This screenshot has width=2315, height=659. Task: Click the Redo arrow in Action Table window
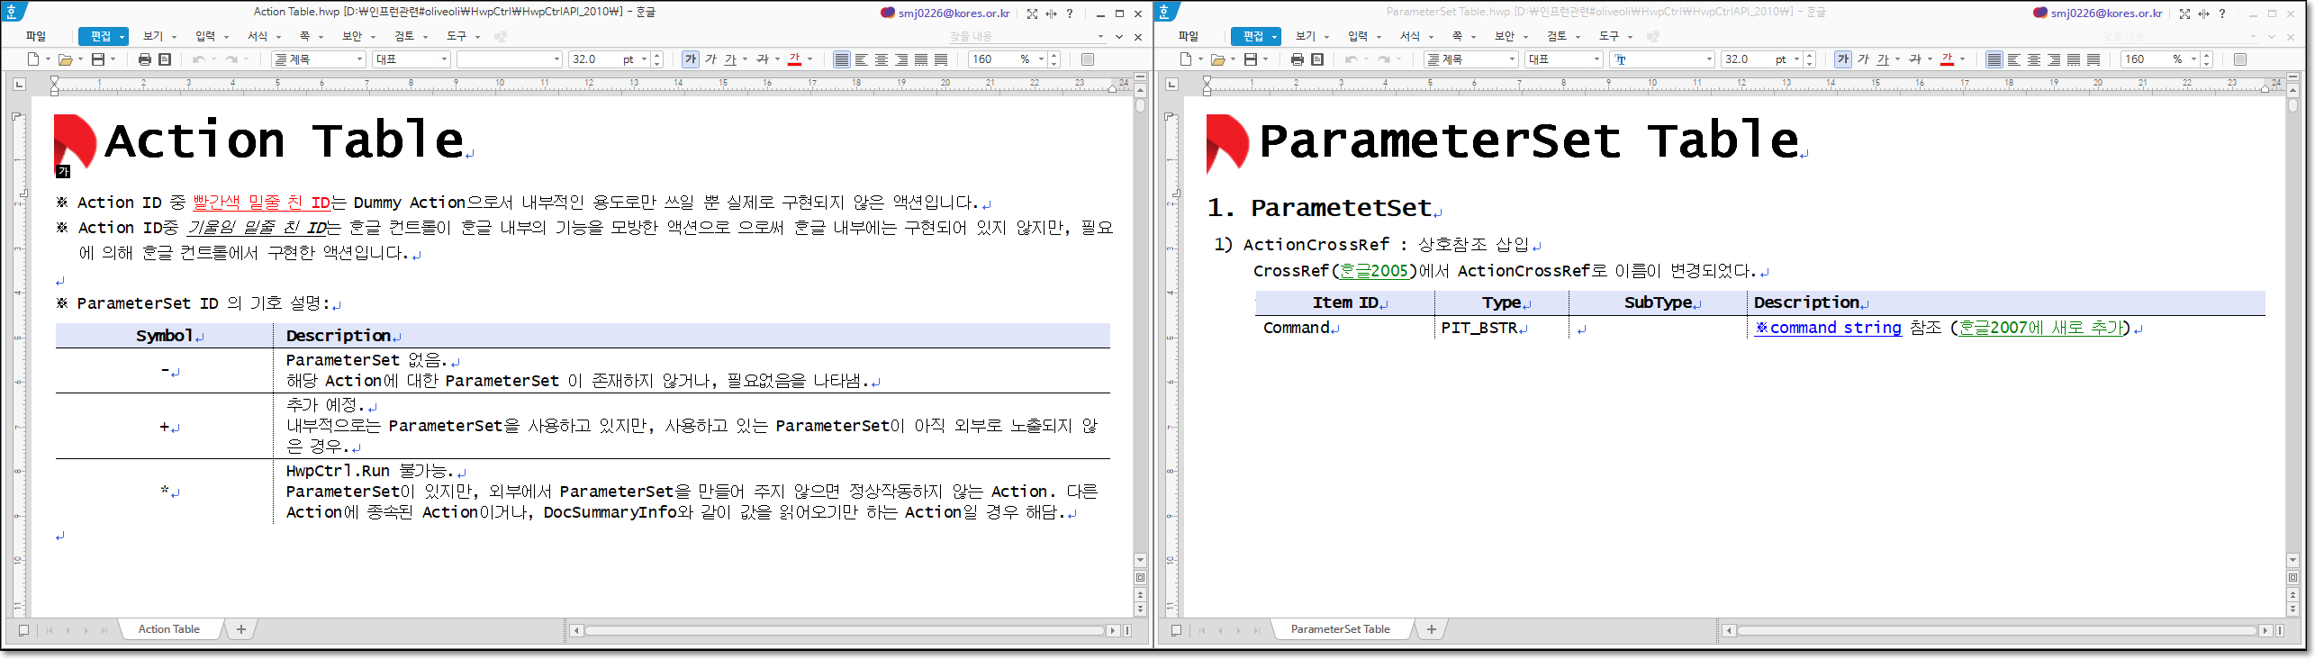click(231, 59)
